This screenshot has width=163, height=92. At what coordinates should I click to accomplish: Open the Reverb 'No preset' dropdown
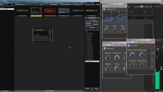pyautogui.click(x=107, y=44)
